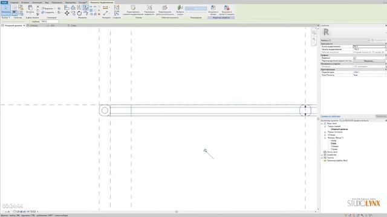Click the Cut to clipboard icon
The height and width of the screenshot is (217, 387).
point(37,7)
